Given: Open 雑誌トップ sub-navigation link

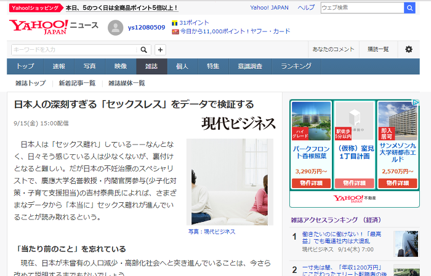Looking at the screenshot, I should [31, 83].
